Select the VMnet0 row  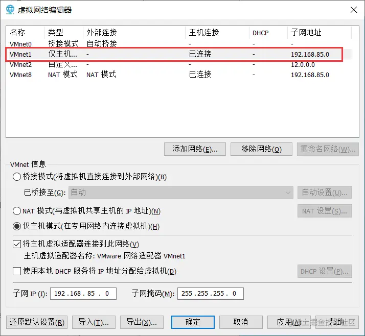pos(179,44)
